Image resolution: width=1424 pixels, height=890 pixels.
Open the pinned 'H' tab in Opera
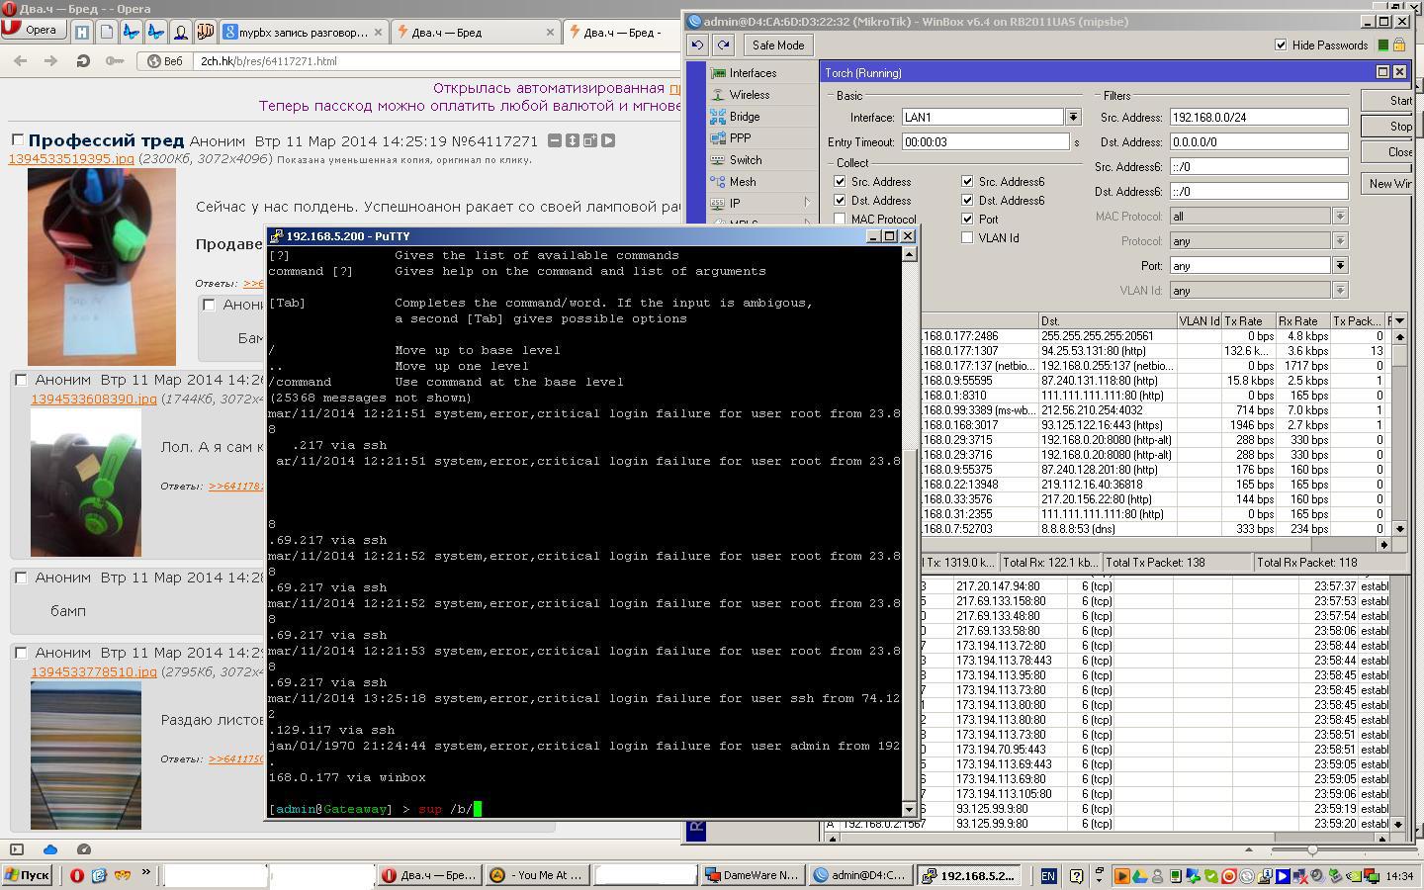(x=82, y=32)
